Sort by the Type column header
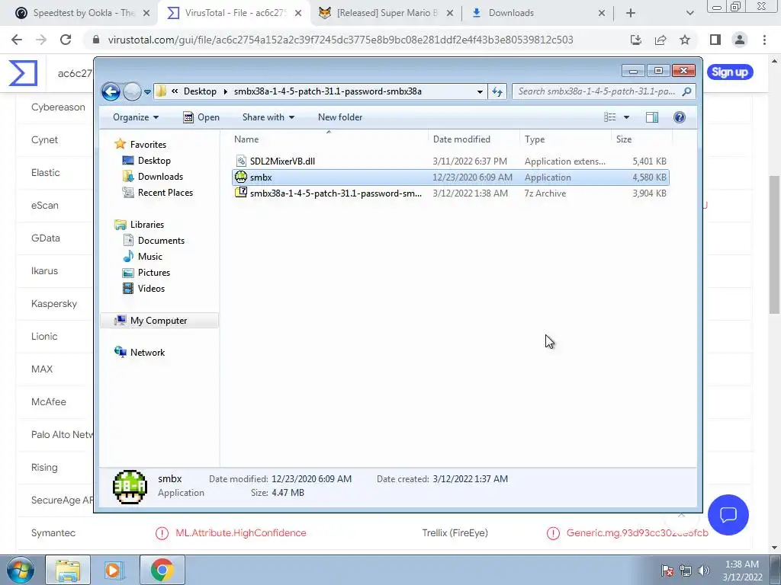The width and height of the screenshot is (781, 585). tap(565, 139)
